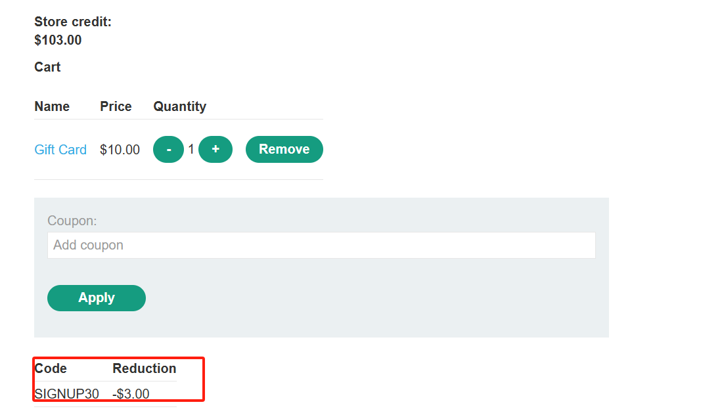Image resolution: width=701 pixels, height=415 pixels.
Task: Click the Store credit label
Action: (x=73, y=22)
